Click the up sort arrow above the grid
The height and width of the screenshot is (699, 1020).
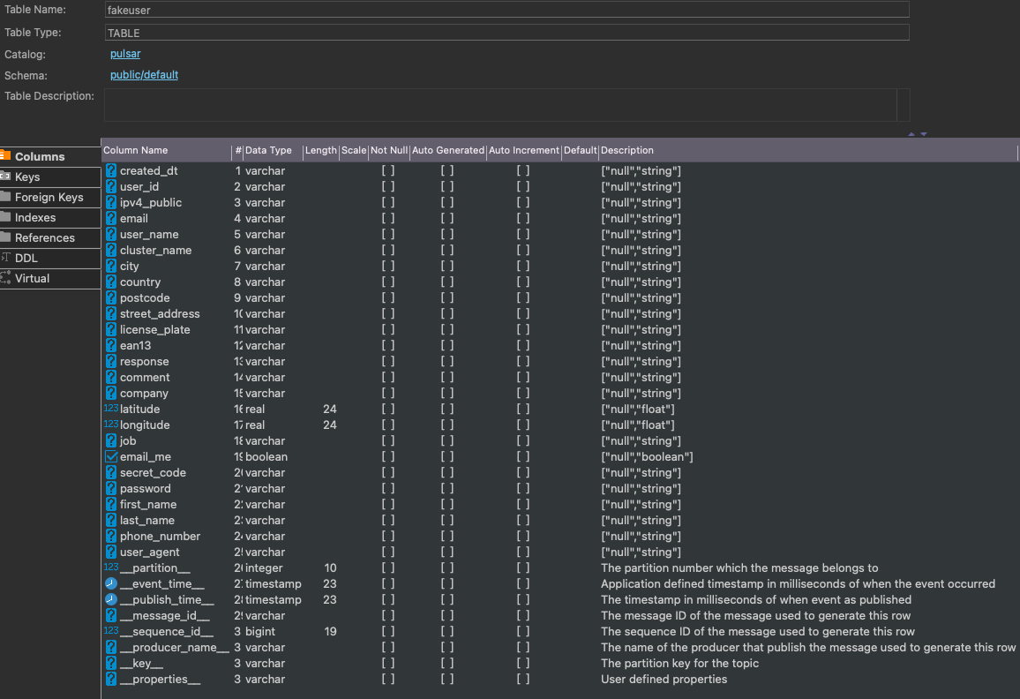[911, 132]
